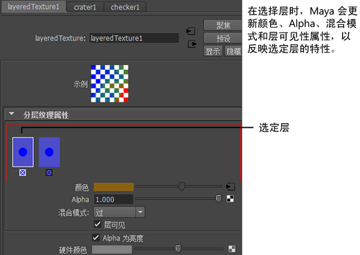Open the crater1 tab
Viewport: 360px width, 255px height.
click(85, 7)
